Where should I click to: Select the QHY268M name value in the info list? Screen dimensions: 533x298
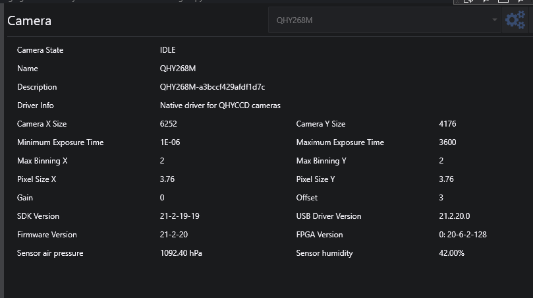click(178, 69)
